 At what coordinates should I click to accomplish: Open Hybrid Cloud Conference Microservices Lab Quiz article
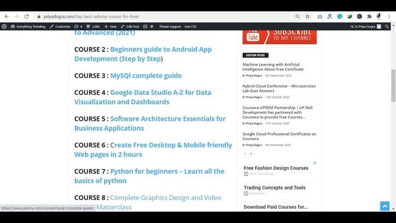pyautogui.click(x=279, y=88)
